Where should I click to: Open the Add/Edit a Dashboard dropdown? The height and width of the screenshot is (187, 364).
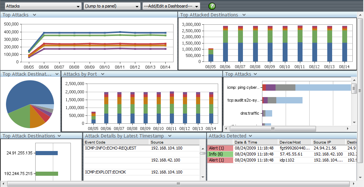point(171,6)
